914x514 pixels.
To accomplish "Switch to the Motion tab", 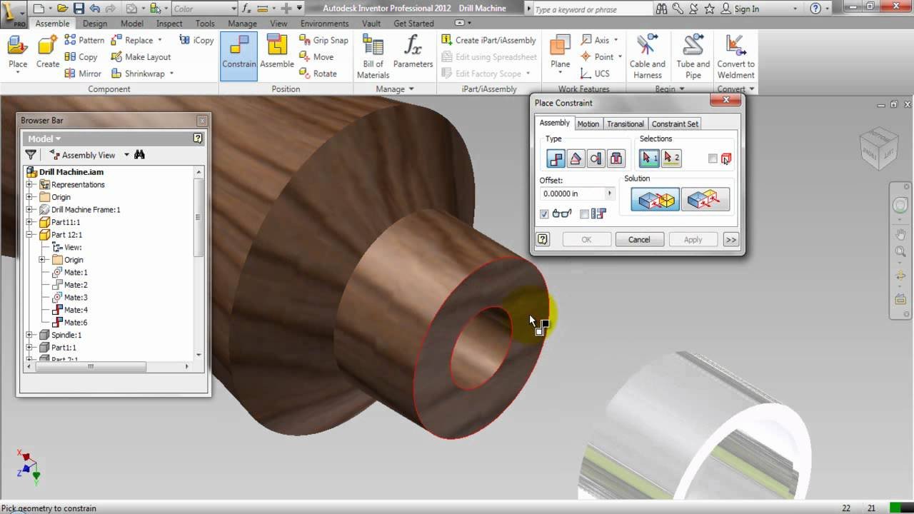I will pos(588,124).
